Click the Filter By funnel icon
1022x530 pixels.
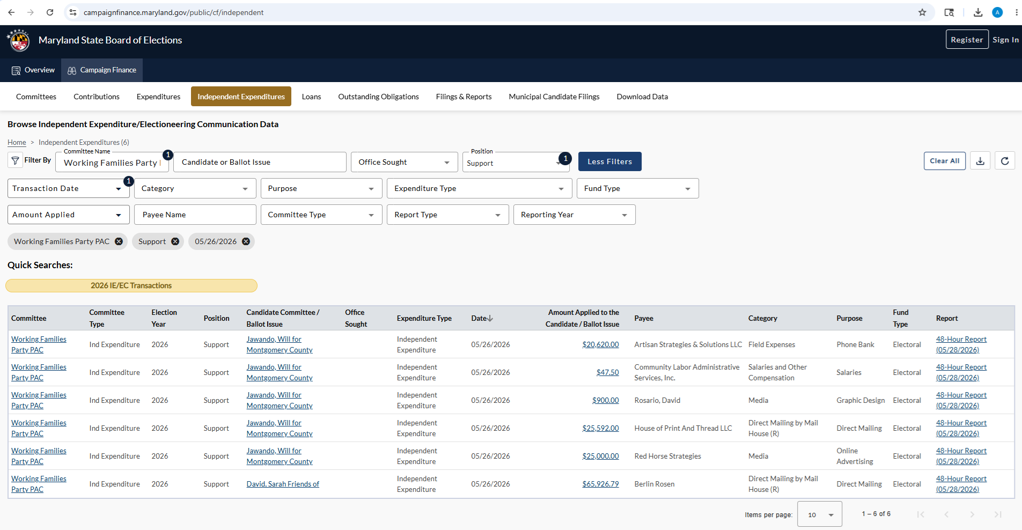pyautogui.click(x=15, y=160)
